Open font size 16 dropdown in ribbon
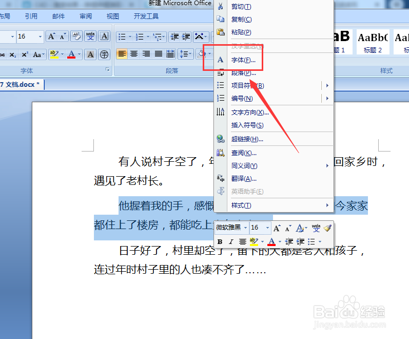 (40, 36)
